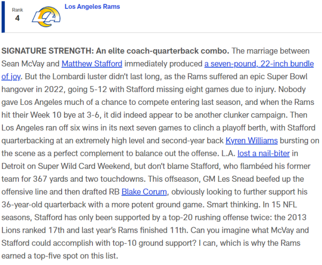Click the 'Sean McVay and' text

click(x=30, y=63)
